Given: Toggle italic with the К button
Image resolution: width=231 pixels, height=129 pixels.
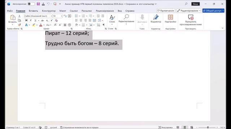Looking at the screenshot, I should [31, 20].
